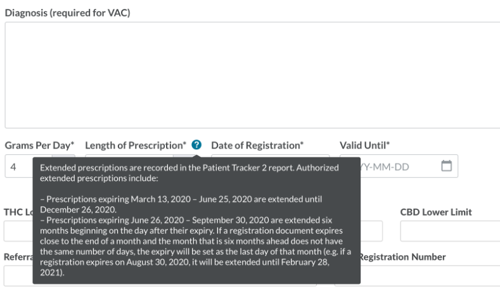500x294 pixels.
Task: Click the Length of Prescription label
Action: click(136, 145)
